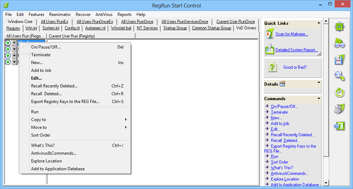The image size is (353, 189).
Task: Open the Reports menu
Action: point(124,15)
